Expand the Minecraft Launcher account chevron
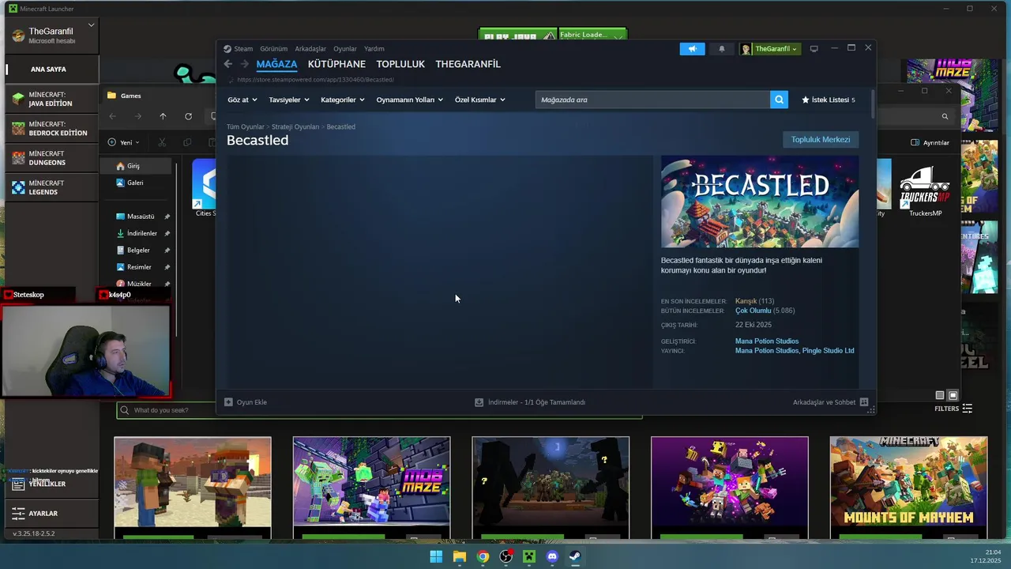This screenshot has height=569, width=1011. (x=91, y=25)
